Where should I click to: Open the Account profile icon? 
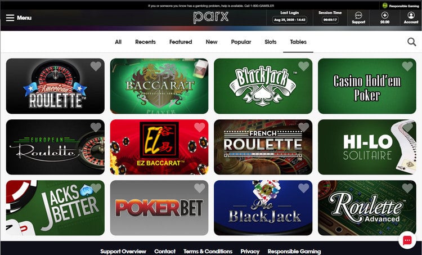coord(411,15)
